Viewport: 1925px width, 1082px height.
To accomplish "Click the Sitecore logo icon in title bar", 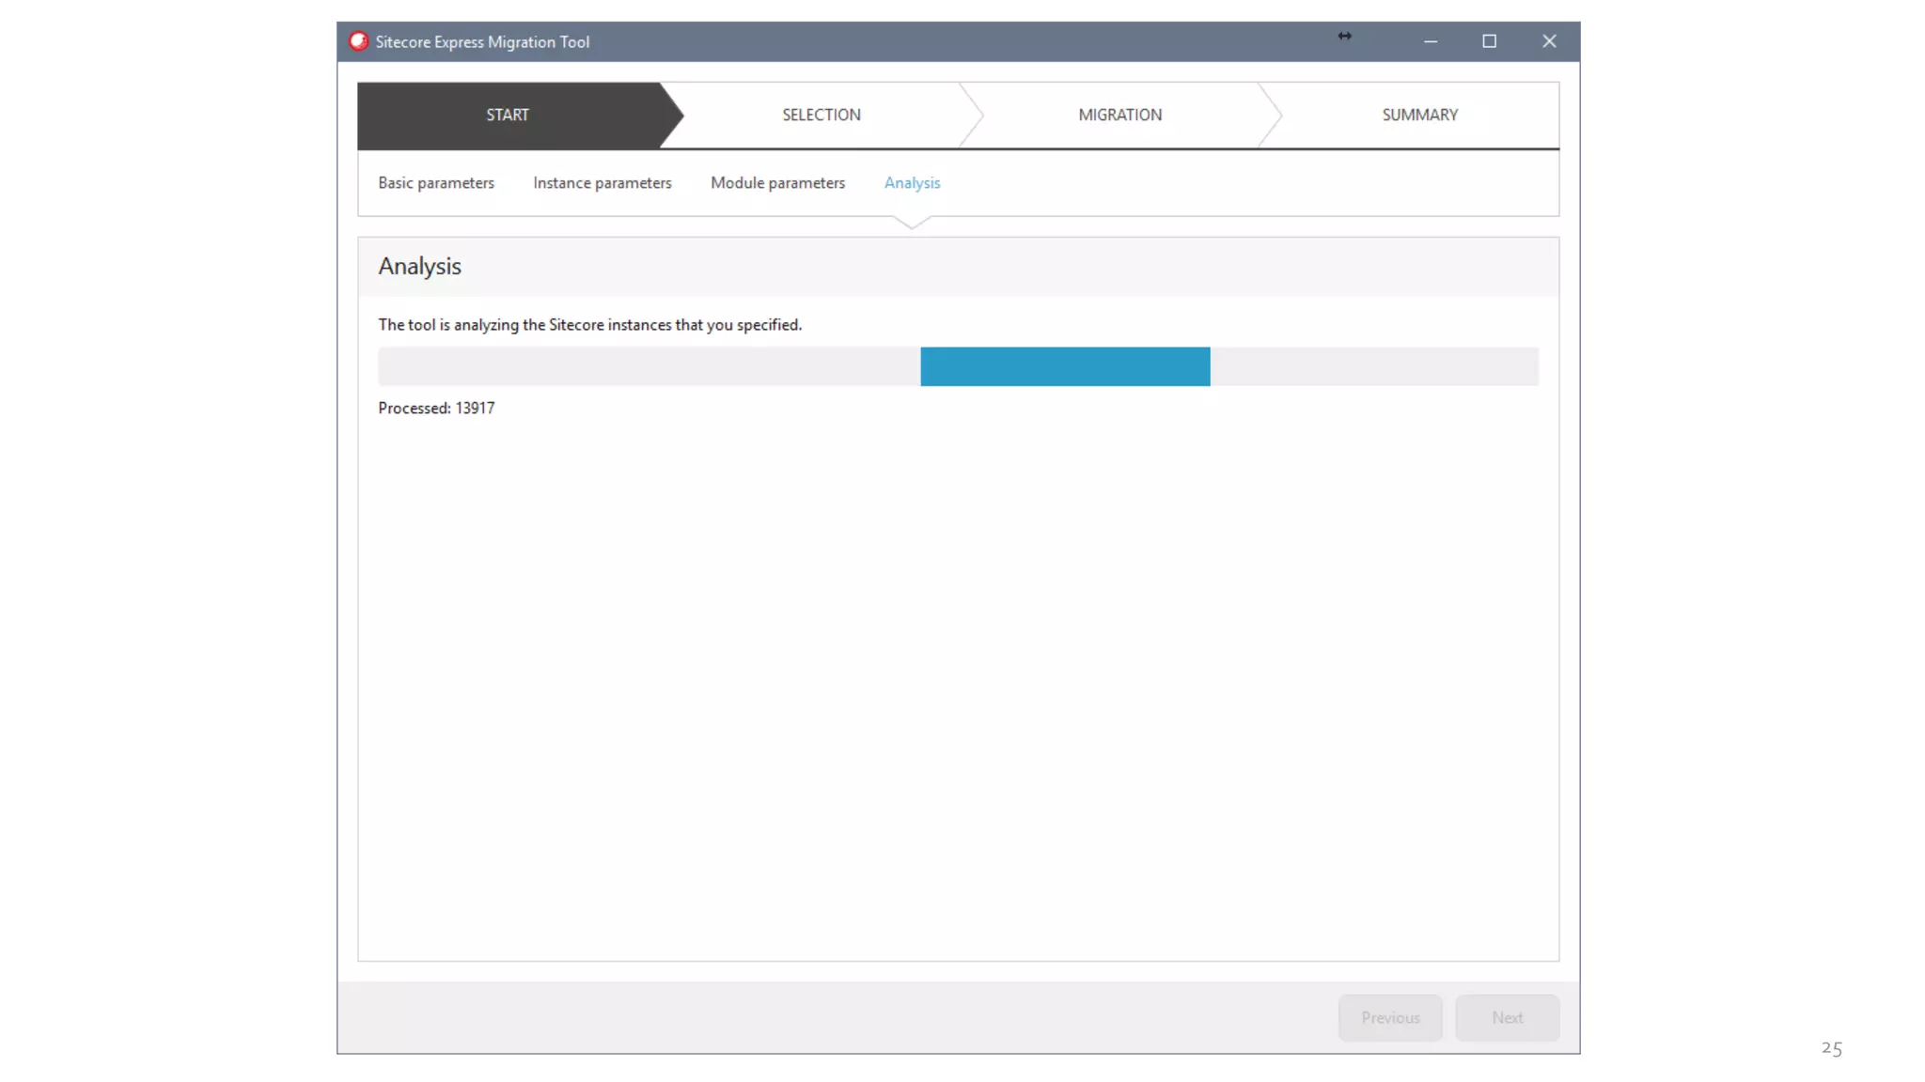I will pyautogui.click(x=358, y=41).
